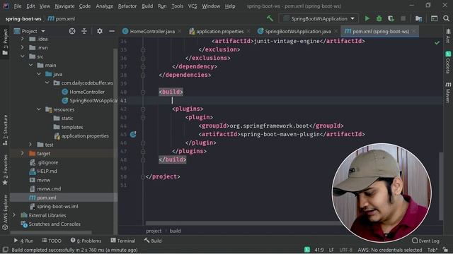This screenshot has height=254, width=453.
Task: Open the Refactor menu
Action: tap(127, 6)
